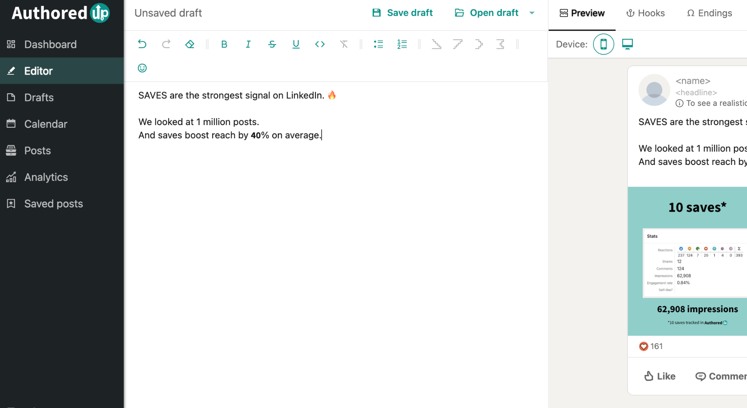The height and width of the screenshot is (408, 747).
Task: Toggle underline formatting
Action: pyautogui.click(x=296, y=44)
